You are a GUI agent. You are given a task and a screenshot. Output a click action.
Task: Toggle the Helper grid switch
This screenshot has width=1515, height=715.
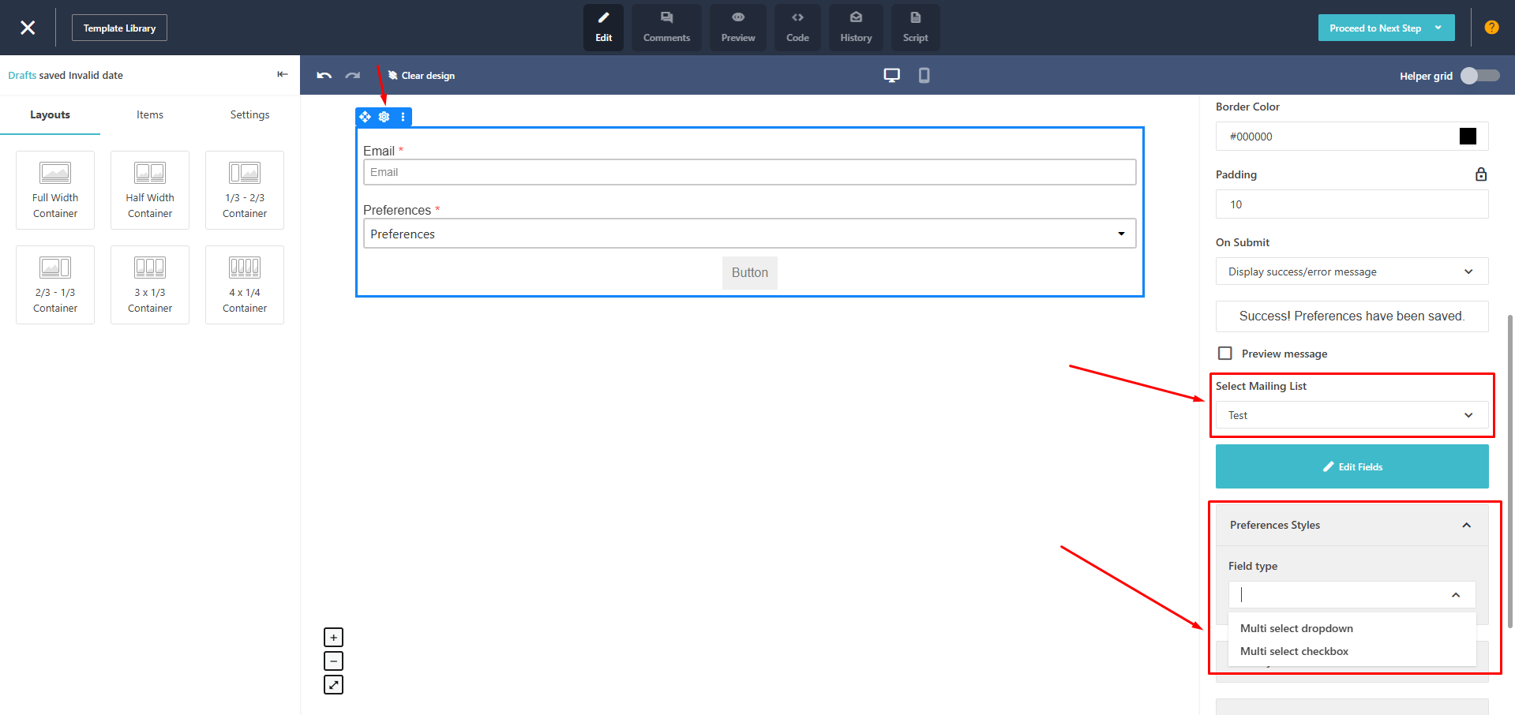1479,76
